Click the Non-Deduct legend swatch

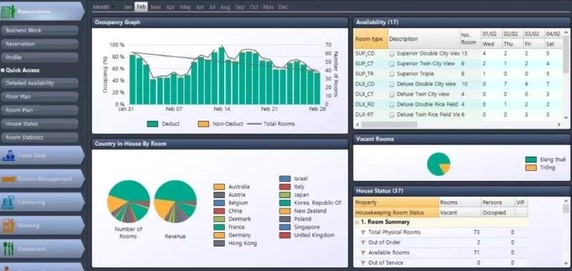(203, 124)
